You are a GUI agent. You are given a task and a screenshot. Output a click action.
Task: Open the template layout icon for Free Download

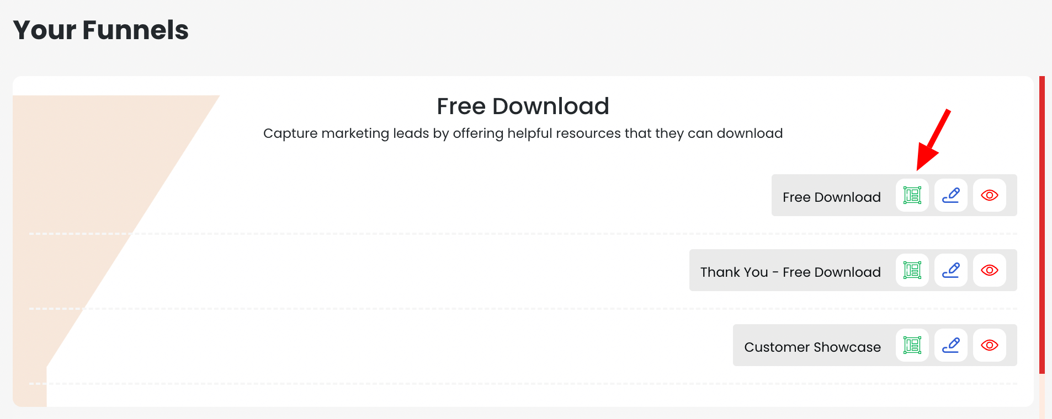912,195
